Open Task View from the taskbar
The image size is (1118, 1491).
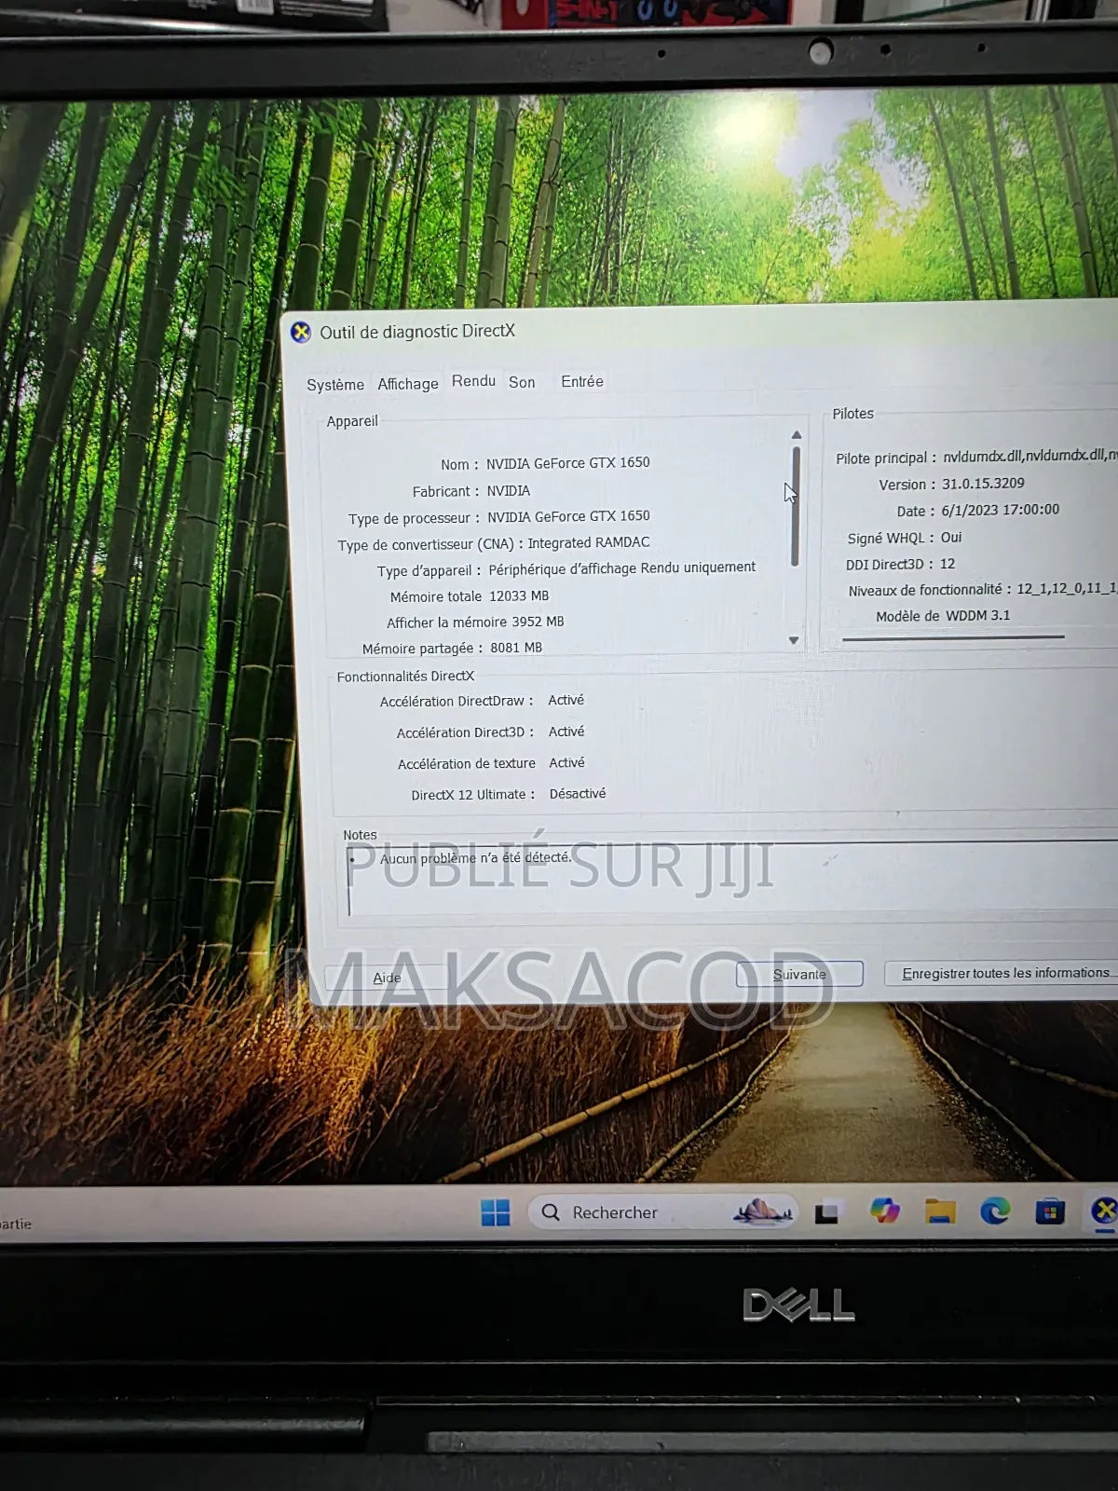click(x=826, y=1213)
